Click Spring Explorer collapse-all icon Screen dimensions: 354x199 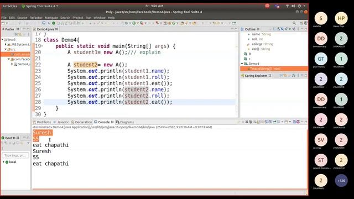(x=282, y=76)
